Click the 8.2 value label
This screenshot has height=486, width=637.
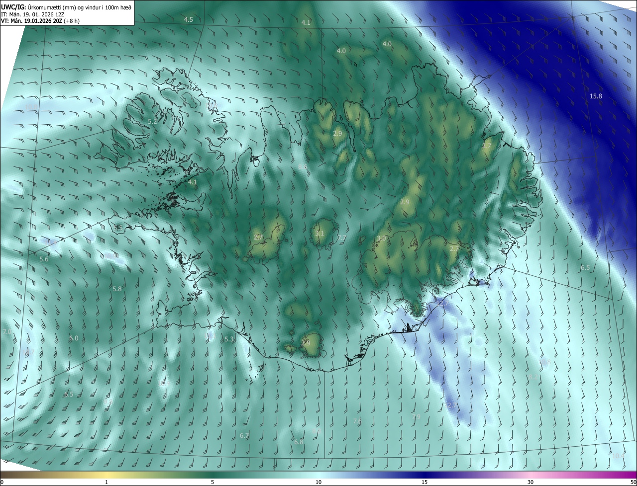(533, 377)
